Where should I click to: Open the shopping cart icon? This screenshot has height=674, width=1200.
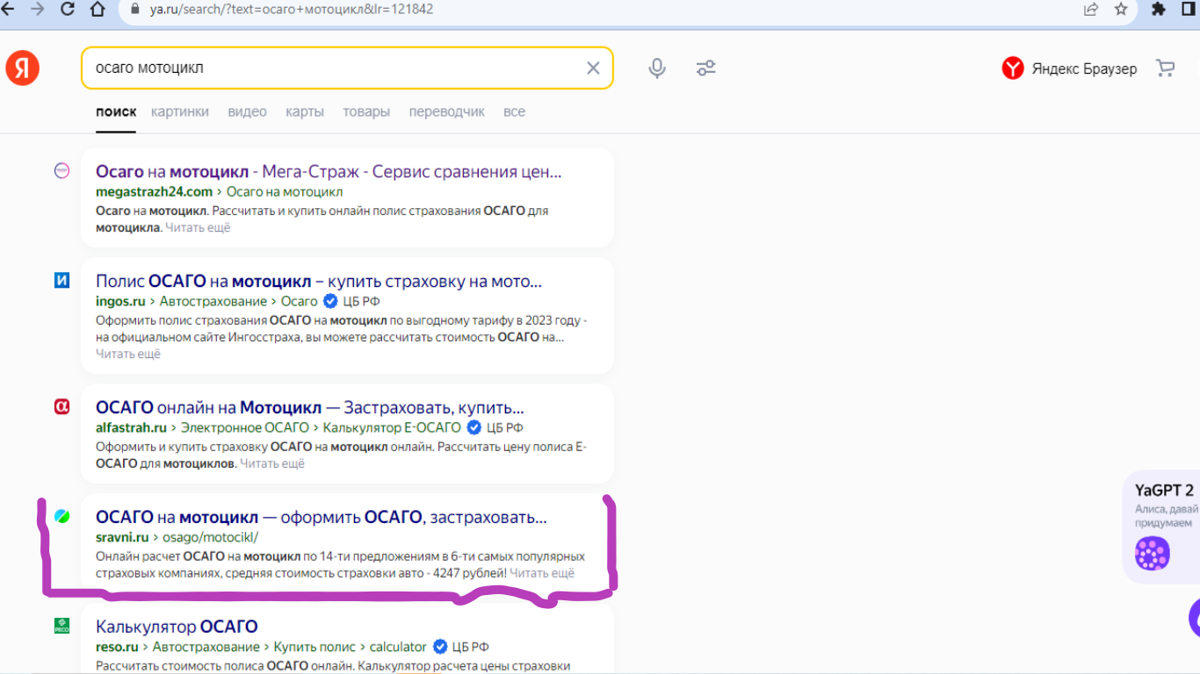(x=1166, y=68)
